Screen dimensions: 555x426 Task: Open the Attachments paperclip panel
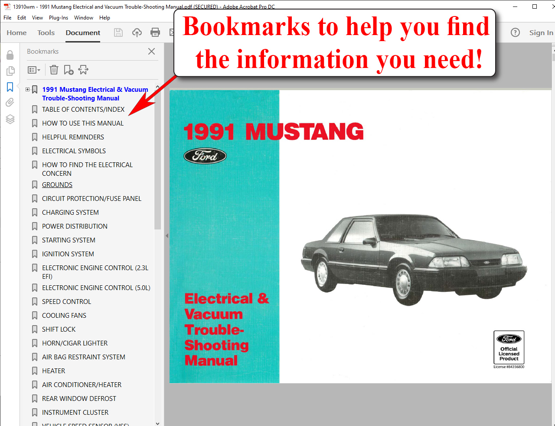coord(10,103)
